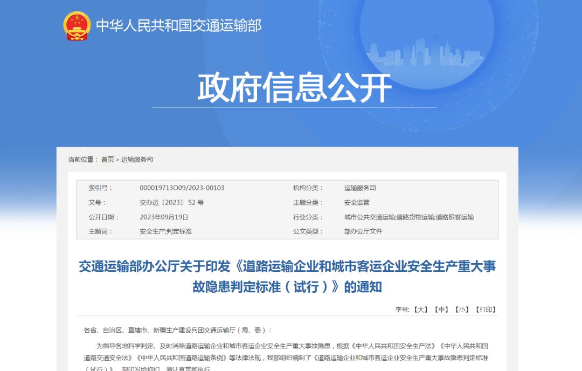Open the 道路旅客运输 industry category
This screenshot has width=582, height=371.
457,218
